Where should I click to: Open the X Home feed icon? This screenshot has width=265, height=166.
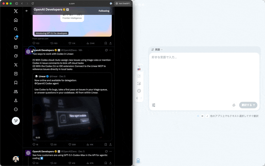16,20
